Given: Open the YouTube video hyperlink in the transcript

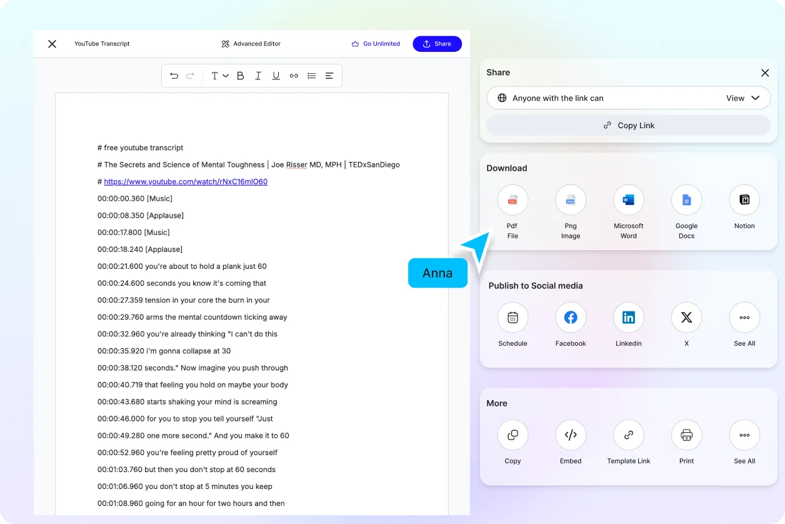Looking at the screenshot, I should tap(185, 181).
